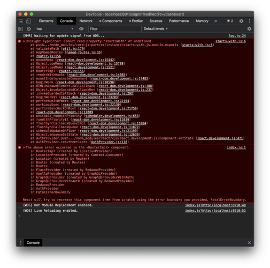
Task: Open the React Components tab
Action: pyautogui.click(x=111, y=21)
